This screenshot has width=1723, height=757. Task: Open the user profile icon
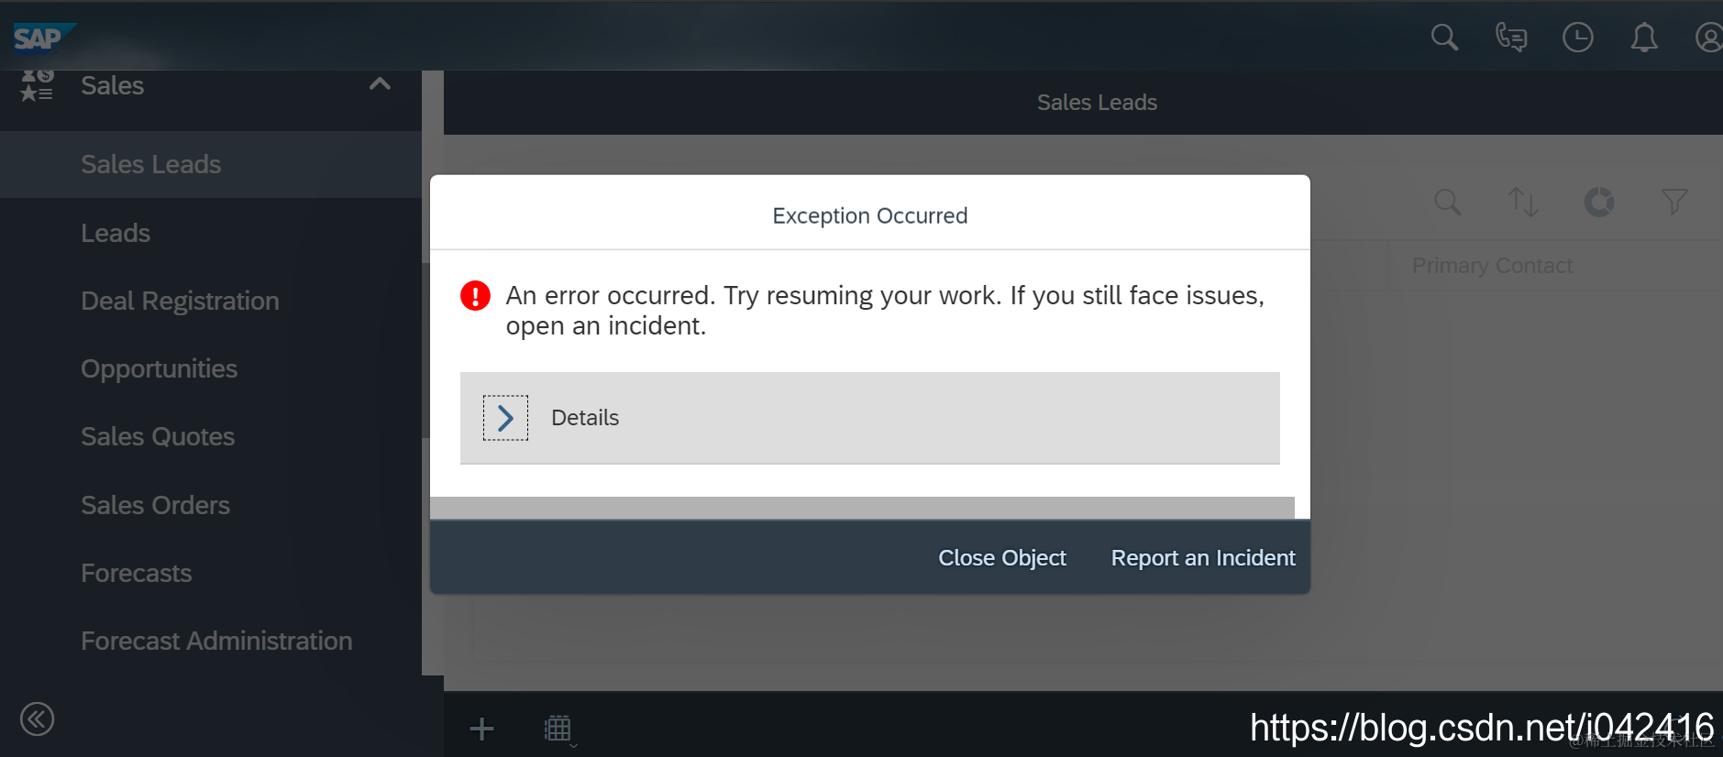click(x=1708, y=38)
